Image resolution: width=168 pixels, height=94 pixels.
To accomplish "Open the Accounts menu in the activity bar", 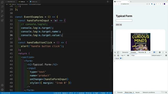I will [x=2, y=85].
